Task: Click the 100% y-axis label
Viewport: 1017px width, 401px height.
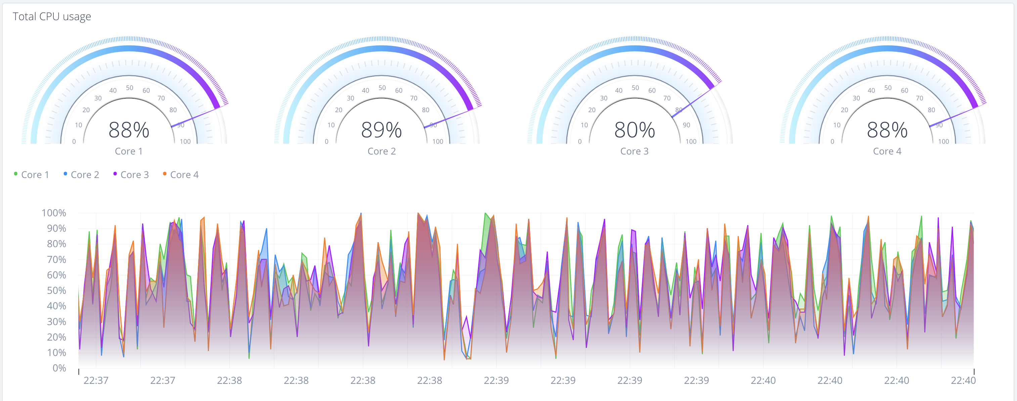Action: point(54,213)
